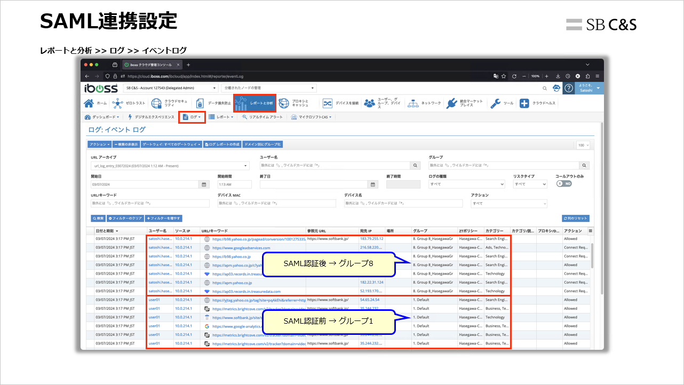Open destination IP 183.79.255.12 link

pyautogui.click(x=372, y=238)
